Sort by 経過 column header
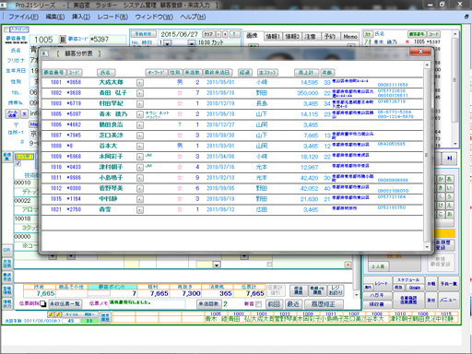Viewport: 472px width, 354px height. 245,73
